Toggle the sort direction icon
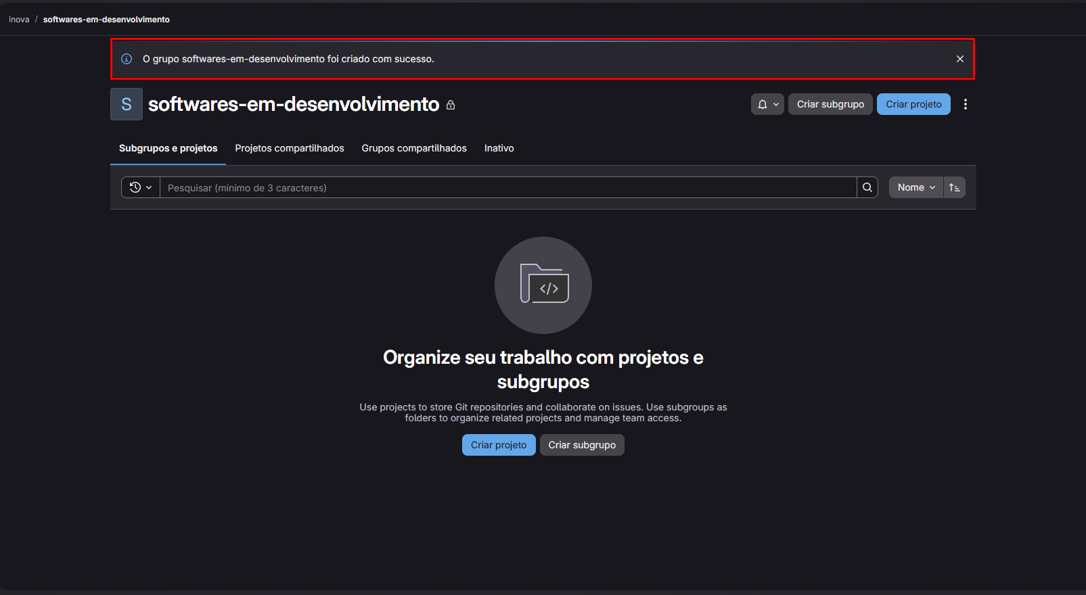The image size is (1086, 595). pyautogui.click(x=955, y=187)
